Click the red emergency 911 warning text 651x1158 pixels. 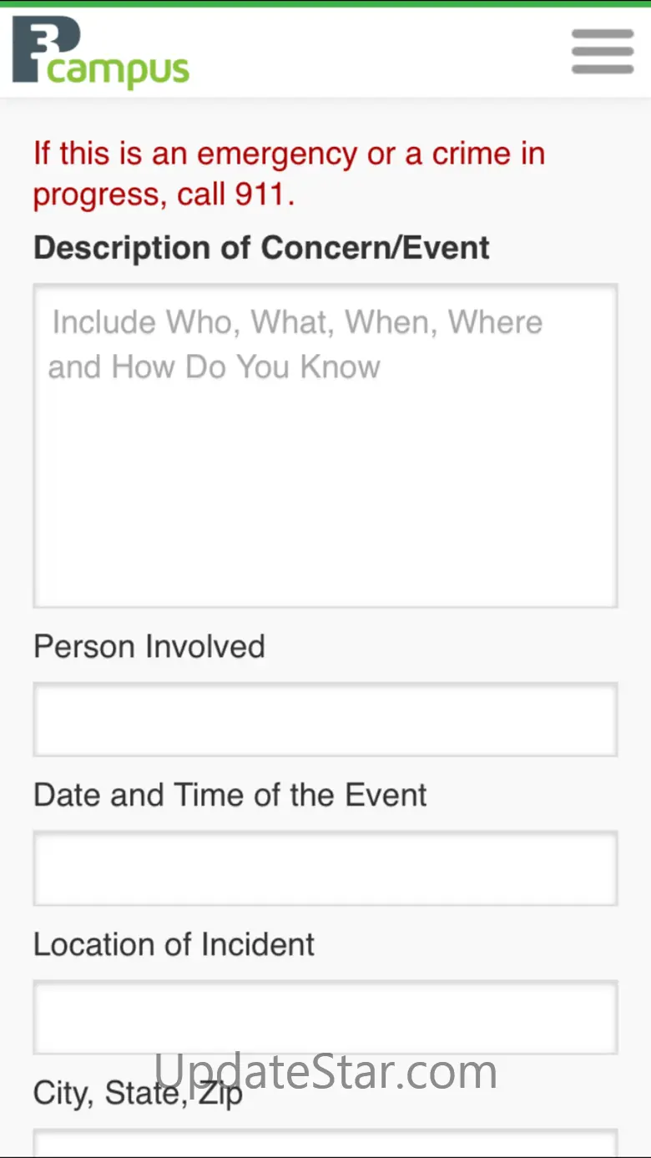pyautogui.click(x=289, y=174)
